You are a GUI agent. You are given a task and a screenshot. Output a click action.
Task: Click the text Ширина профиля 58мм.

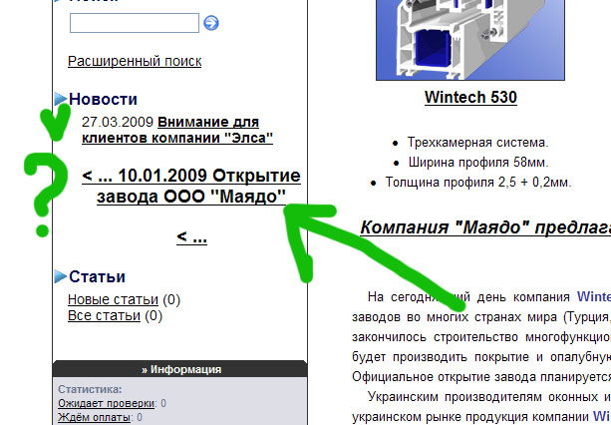(478, 163)
